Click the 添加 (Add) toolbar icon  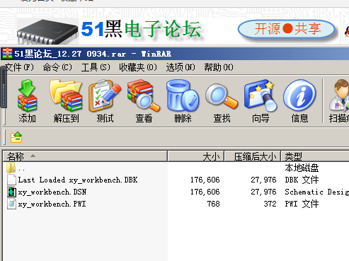(x=27, y=95)
